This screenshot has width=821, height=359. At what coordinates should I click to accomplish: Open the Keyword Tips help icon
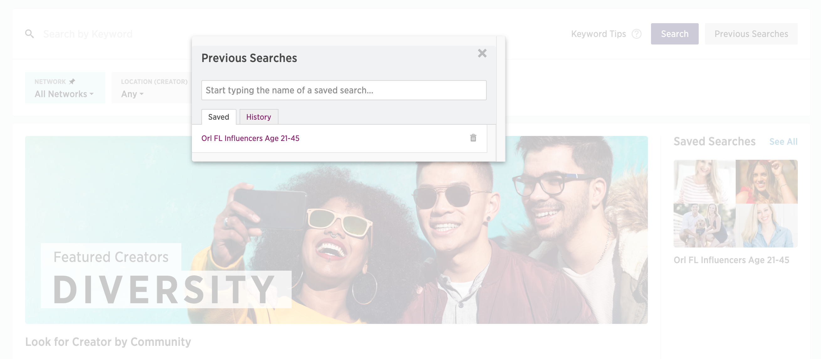637,34
